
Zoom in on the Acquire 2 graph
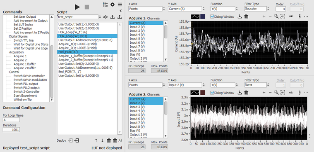pos(264,93)
